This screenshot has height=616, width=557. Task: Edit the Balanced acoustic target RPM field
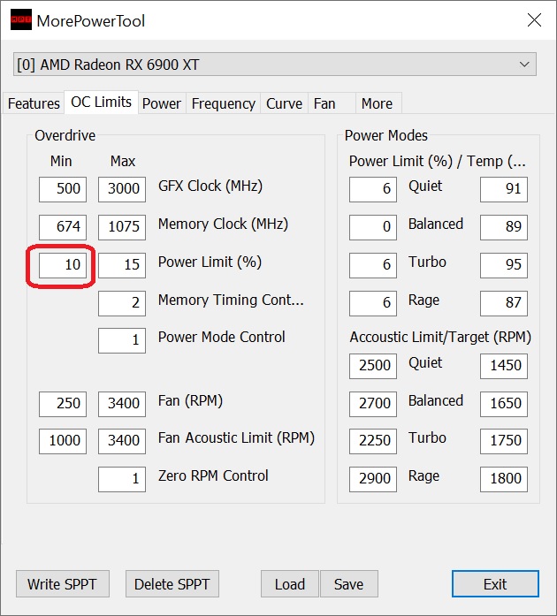(x=504, y=404)
